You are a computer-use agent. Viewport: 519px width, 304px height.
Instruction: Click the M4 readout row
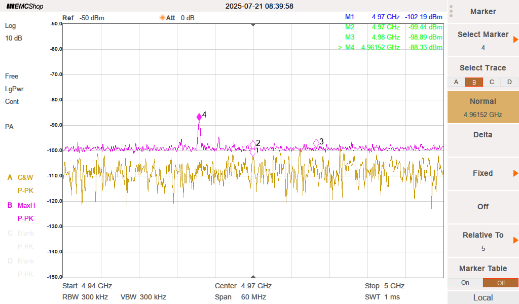pyautogui.click(x=390, y=48)
